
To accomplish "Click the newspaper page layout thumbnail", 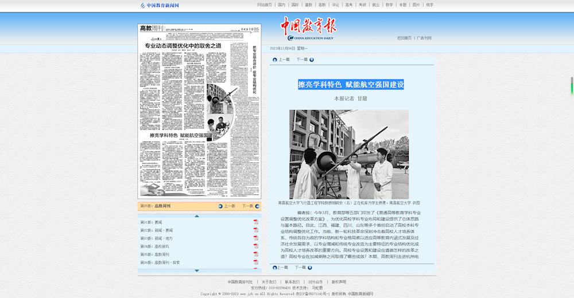I will (199, 111).
